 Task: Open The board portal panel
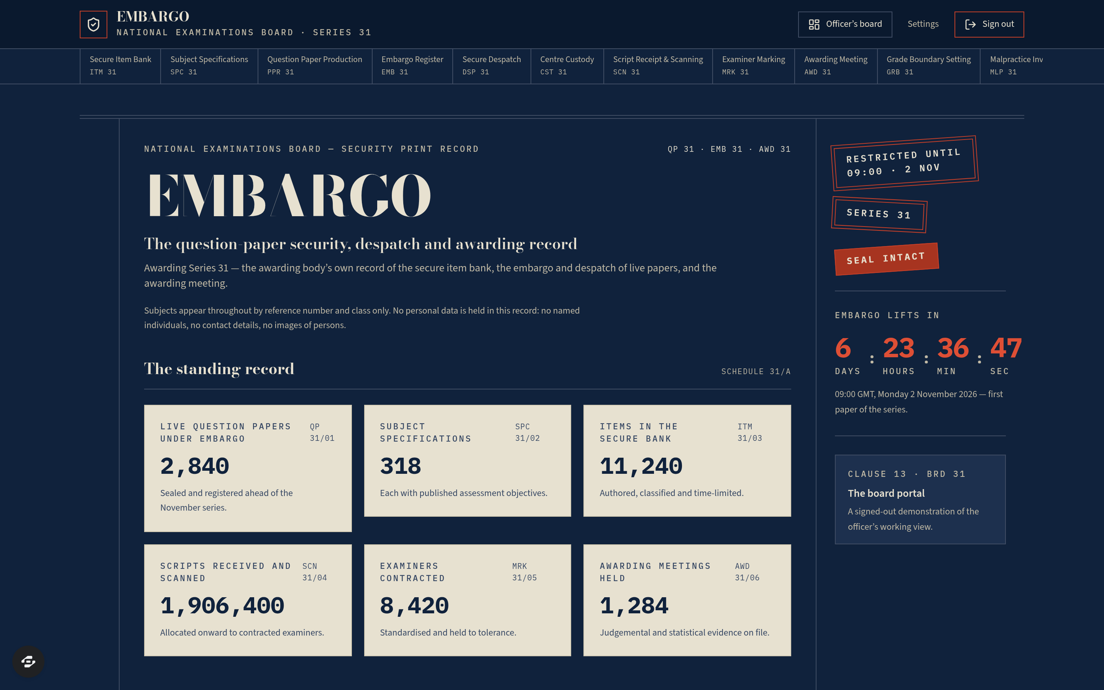tap(920, 499)
